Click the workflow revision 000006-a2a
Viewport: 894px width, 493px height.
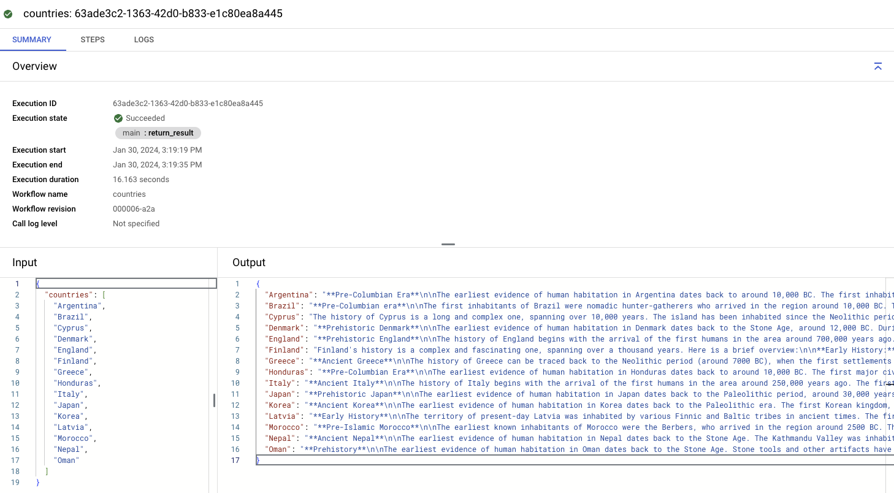point(134,209)
